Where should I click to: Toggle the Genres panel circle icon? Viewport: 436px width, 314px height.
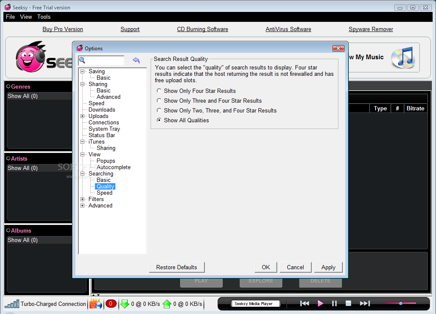(9, 86)
